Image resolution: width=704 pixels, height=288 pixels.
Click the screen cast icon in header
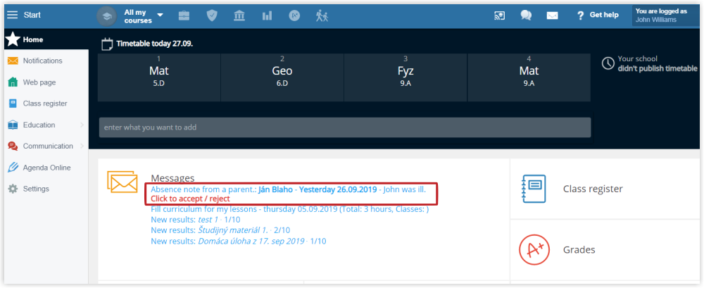[500, 15]
